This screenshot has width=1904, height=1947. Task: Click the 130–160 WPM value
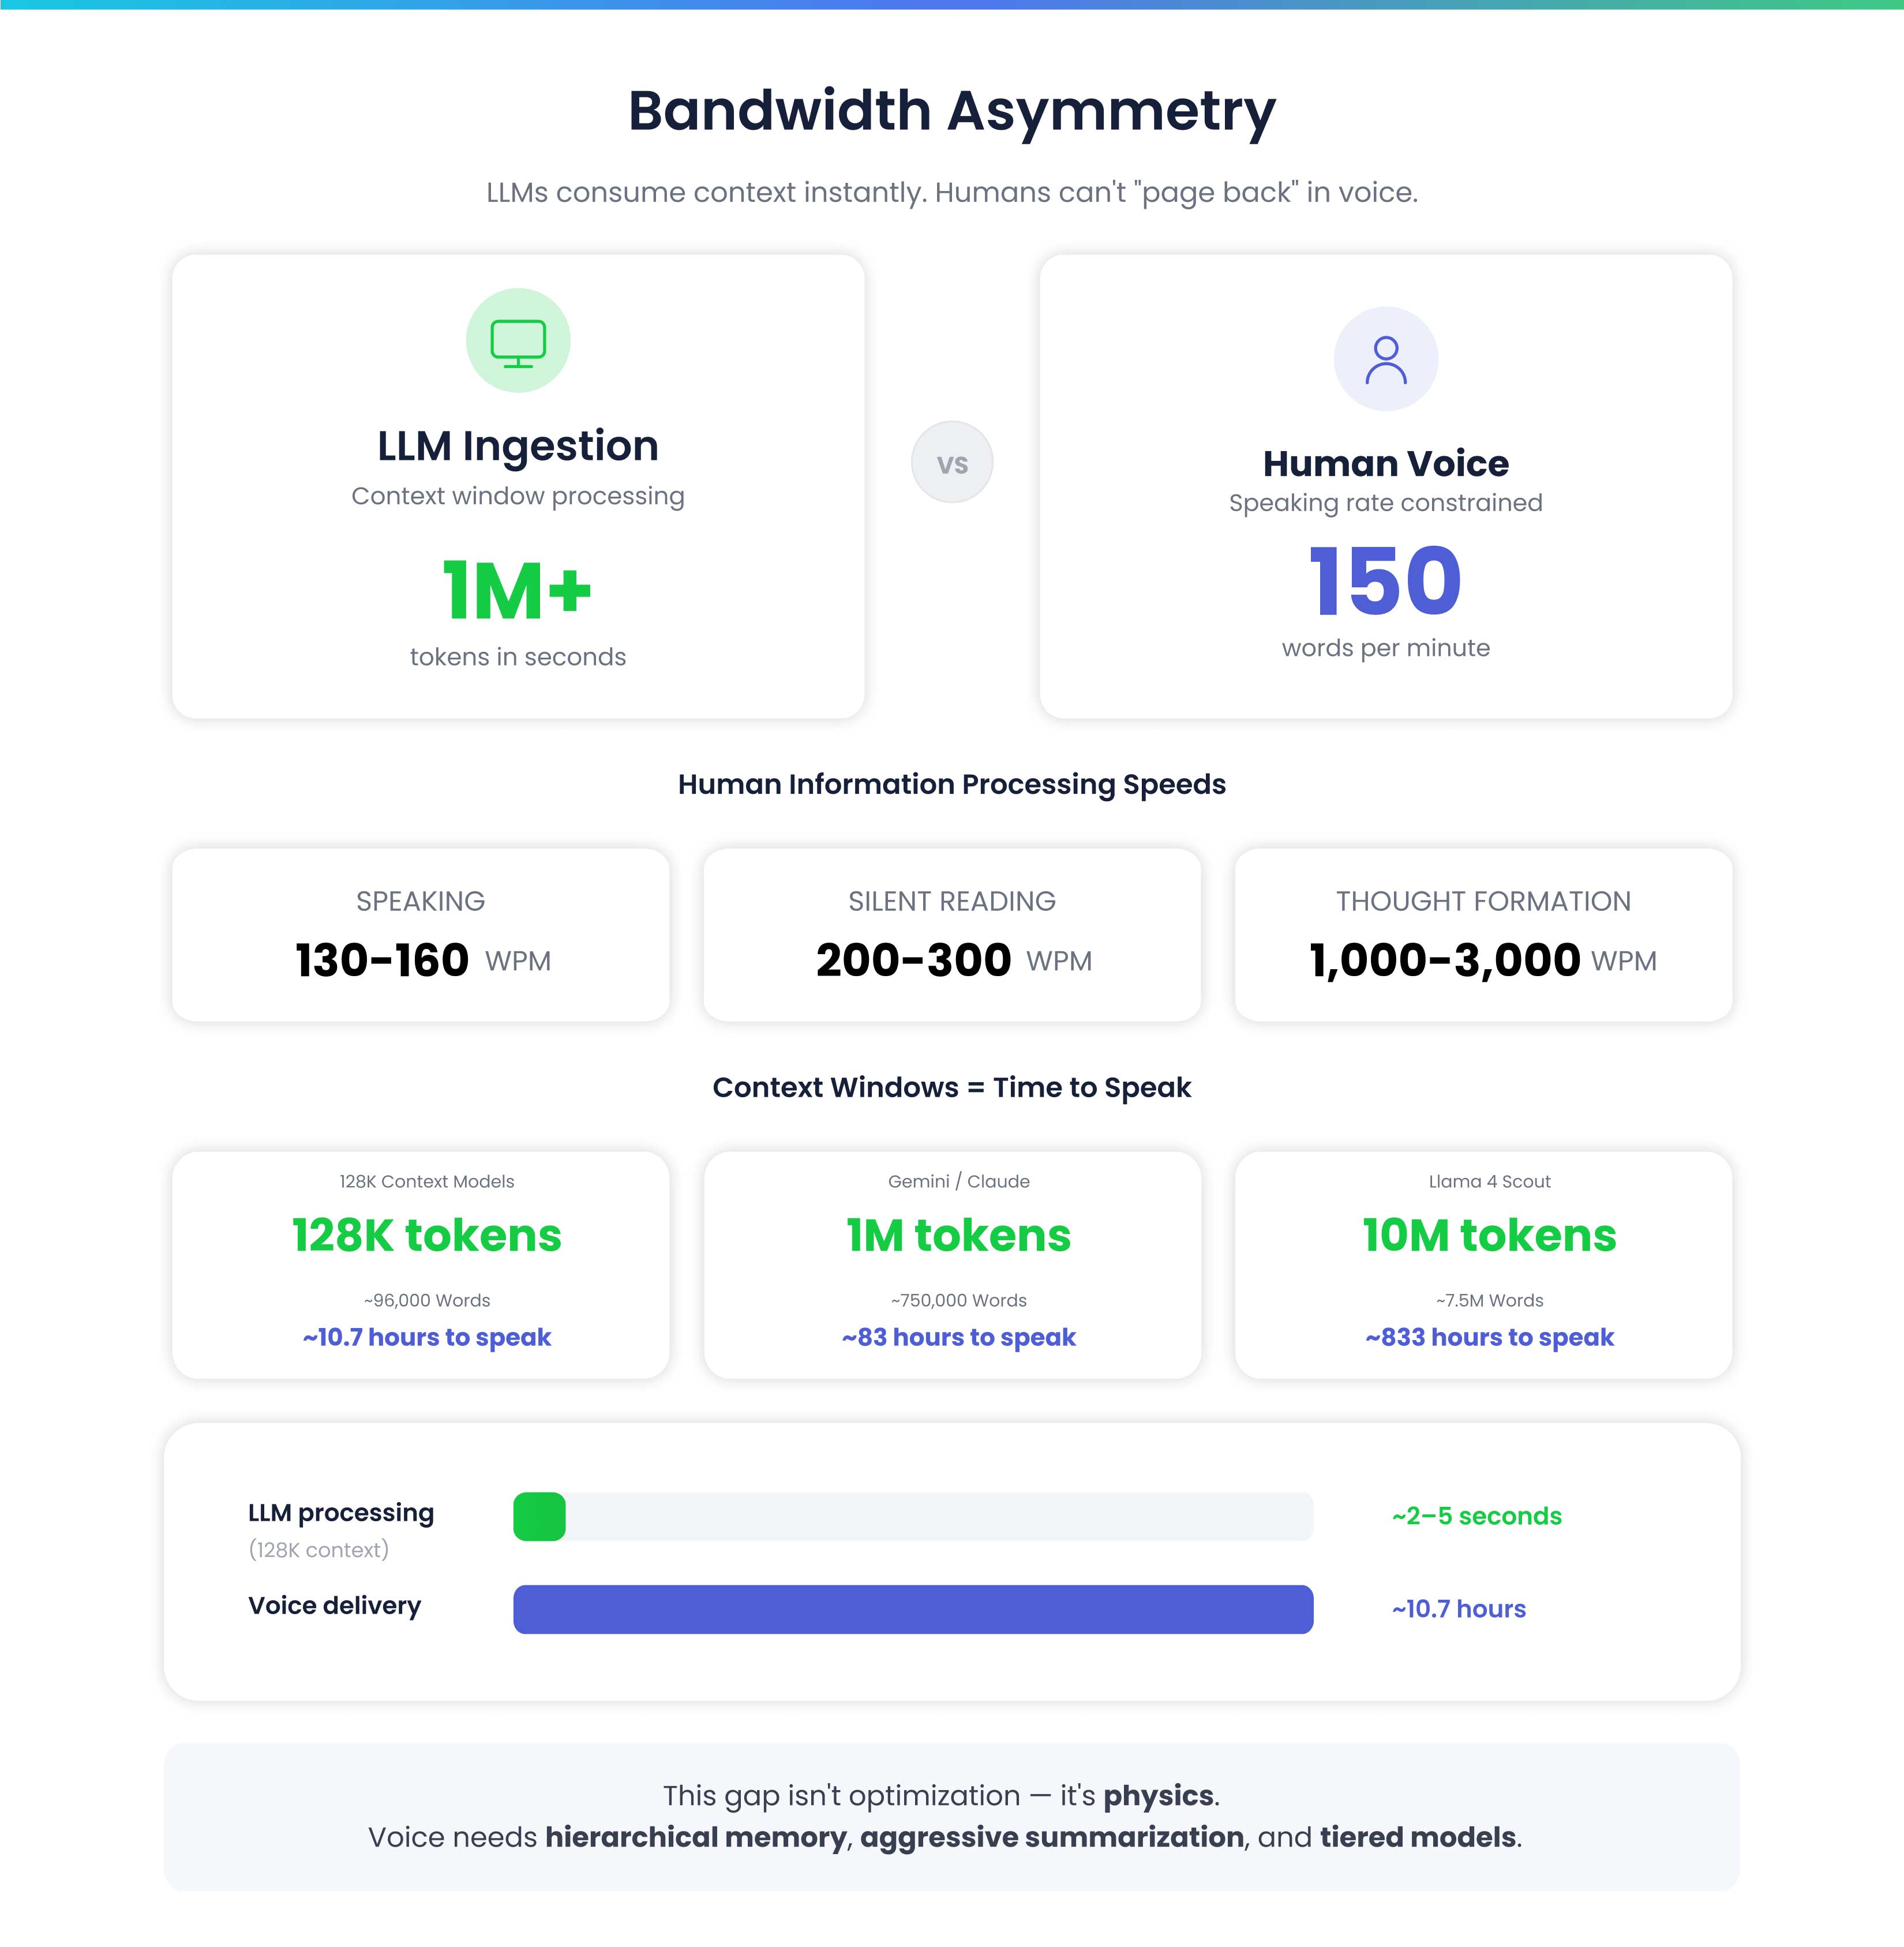(423, 960)
